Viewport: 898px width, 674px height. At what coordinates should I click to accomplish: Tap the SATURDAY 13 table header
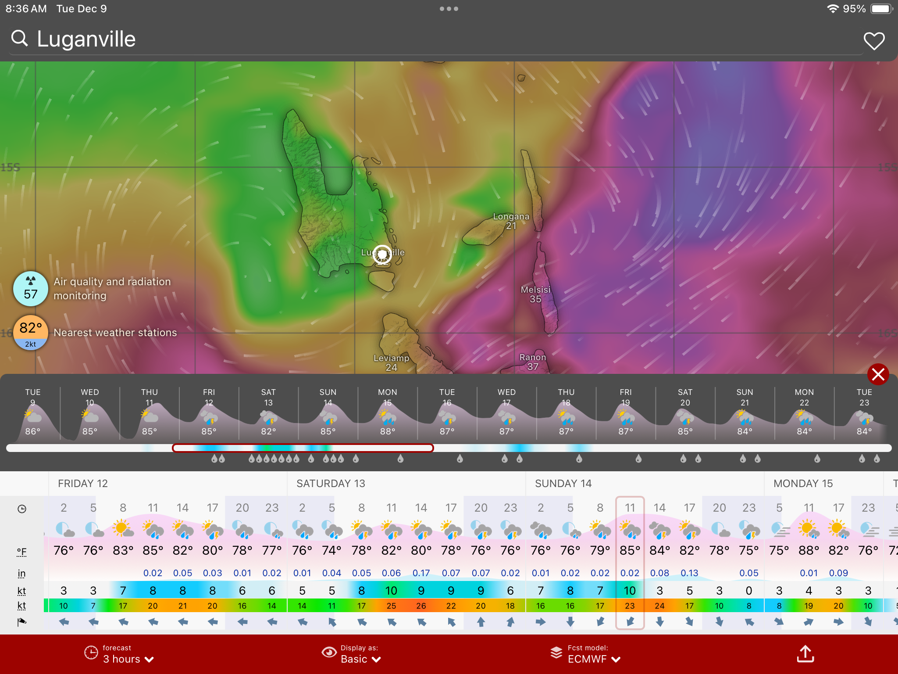pyautogui.click(x=331, y=484)
